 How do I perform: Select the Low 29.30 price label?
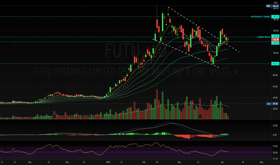click(x=272, y=103)
